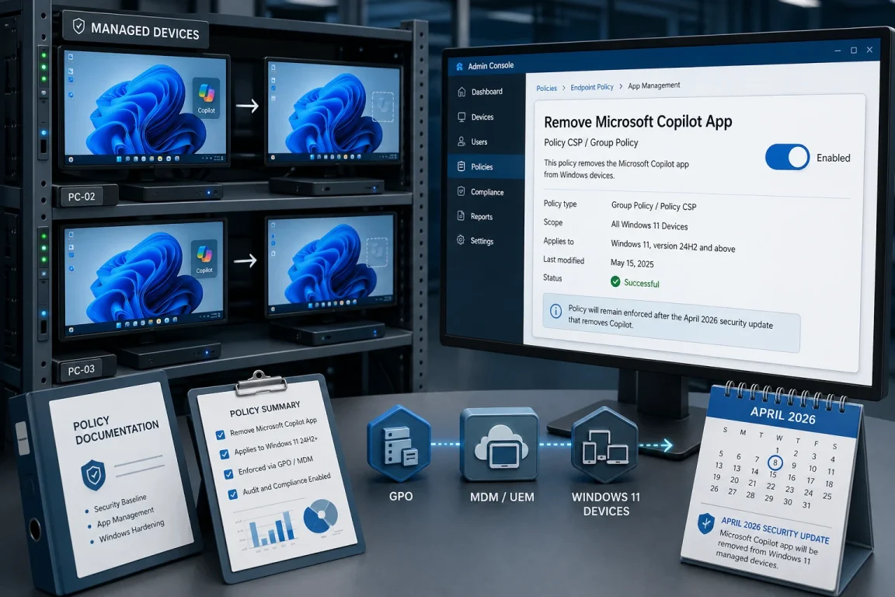The width and height of the screenshot is (895, 597).
Task: Click the info icon in policy notice
Action: click(x=555, y=311)
